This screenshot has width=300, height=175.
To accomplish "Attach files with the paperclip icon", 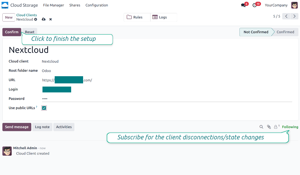I will click(269, 127).
